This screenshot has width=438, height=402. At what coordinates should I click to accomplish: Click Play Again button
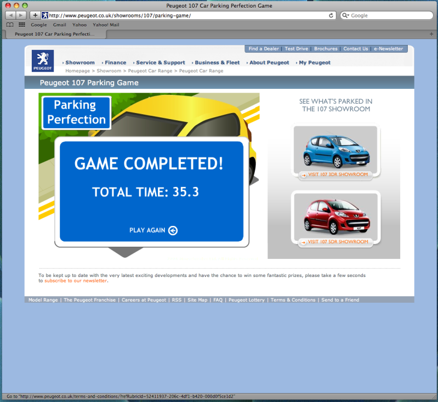[x=153, y=230]
